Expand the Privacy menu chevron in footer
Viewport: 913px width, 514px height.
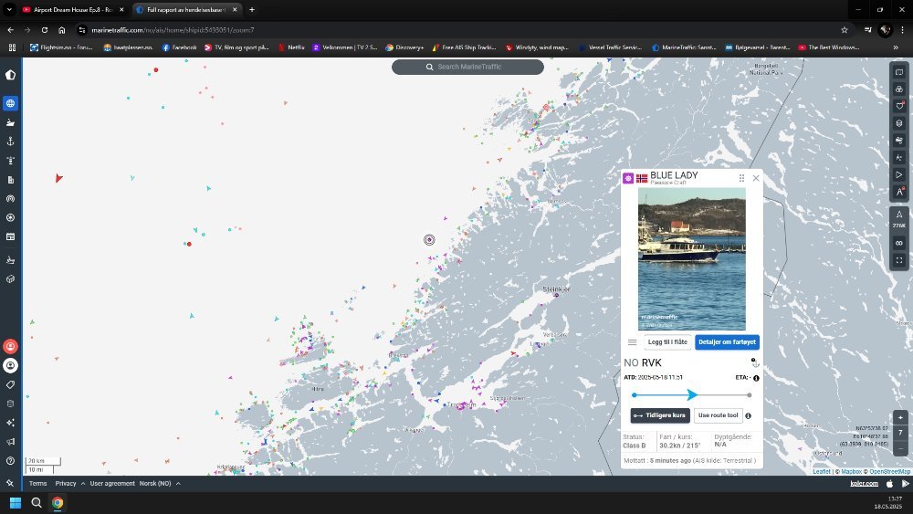pyautogui.click(x=83, y=483)
